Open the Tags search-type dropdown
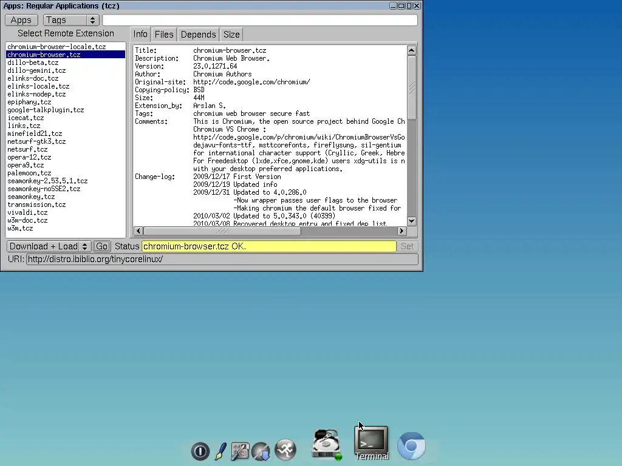622x466 pixels. 71,20
